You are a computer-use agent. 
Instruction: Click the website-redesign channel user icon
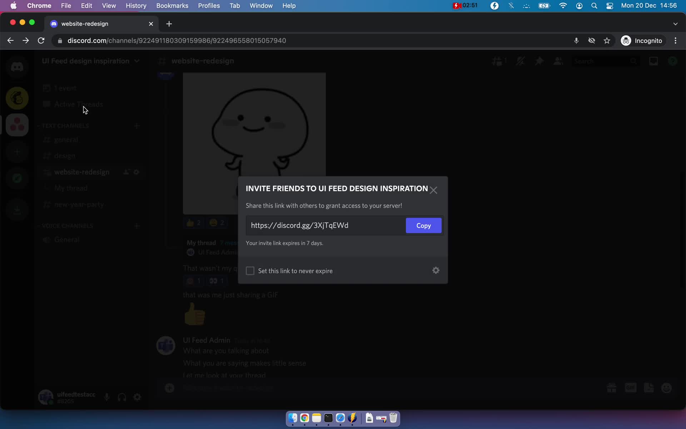pyautogui.click(x=125, y=172)
